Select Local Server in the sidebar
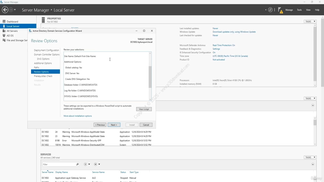This screenshot has width=324, height=182. click(x=18, y=26)
